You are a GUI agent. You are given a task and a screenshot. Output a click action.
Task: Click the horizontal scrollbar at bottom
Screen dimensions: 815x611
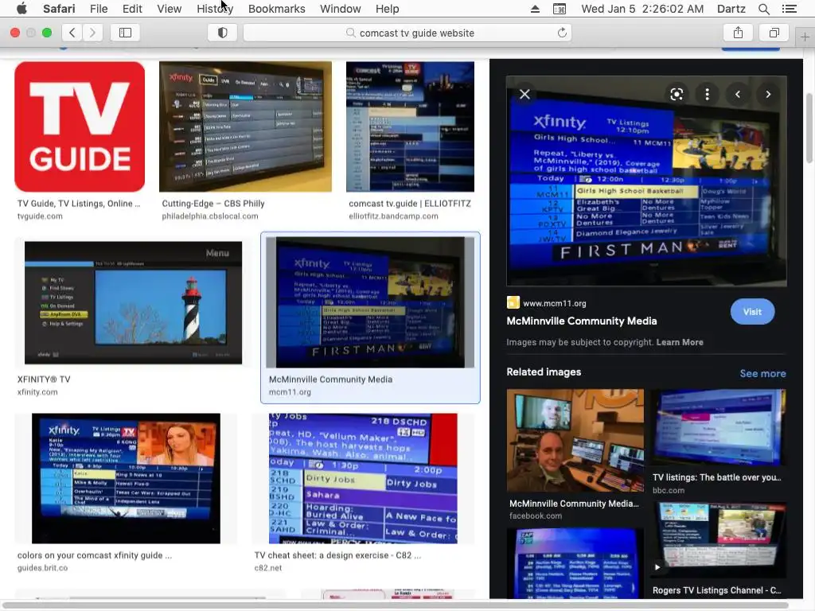pos(395,605)
